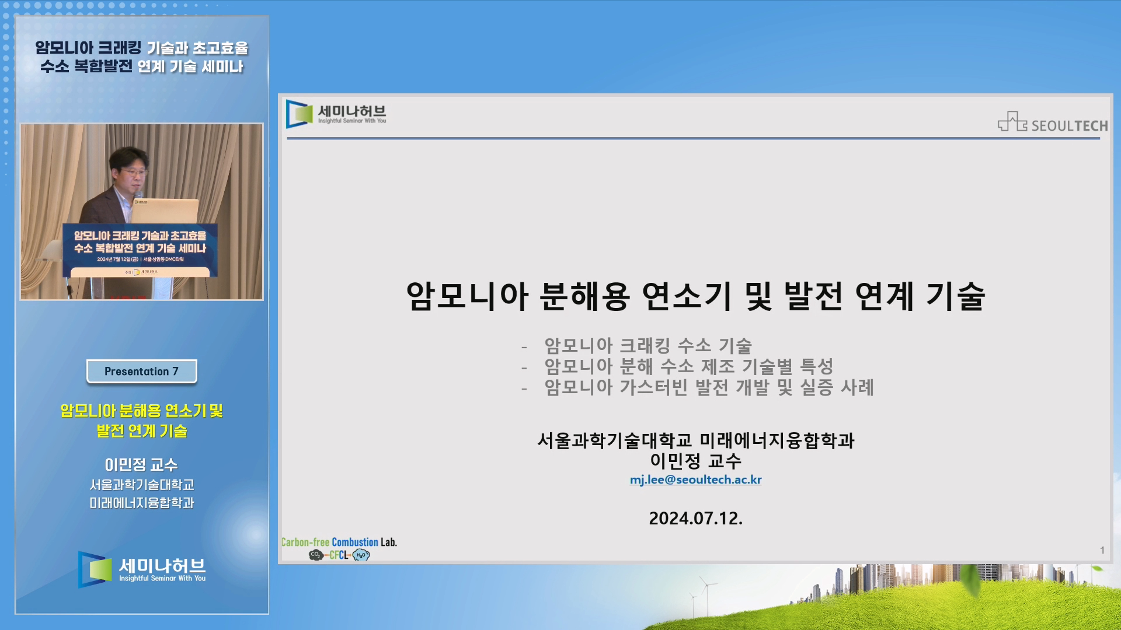Click the 세미나허브 logo on the slide header
Viewport: 1121px width, 630px height.
point(336,114)
